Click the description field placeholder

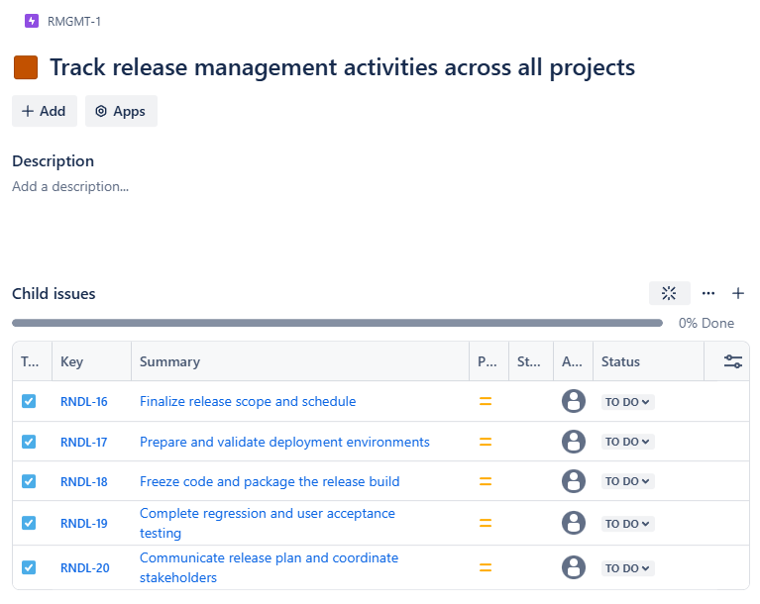pyautogui.click(x=70, y=186)
